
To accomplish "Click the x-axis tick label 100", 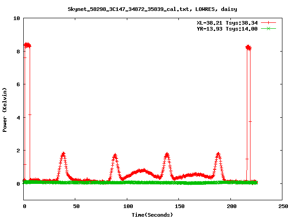I will [128, 206].
